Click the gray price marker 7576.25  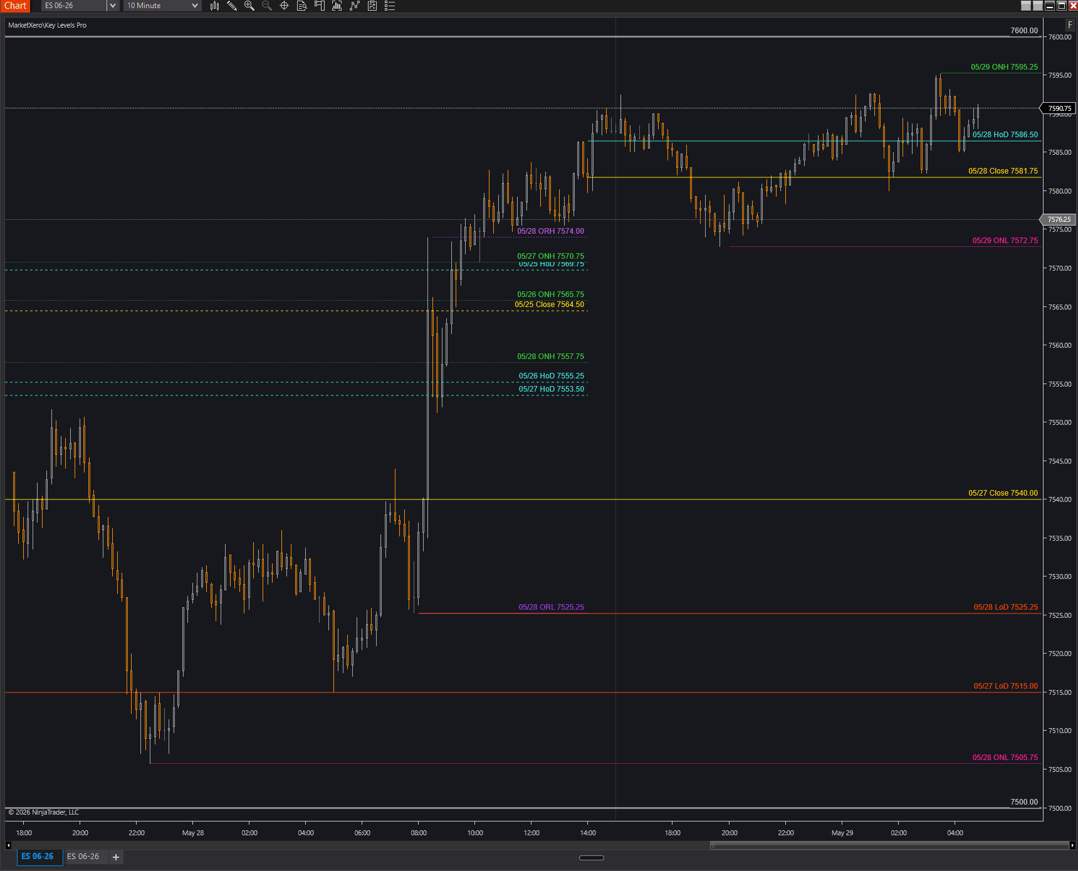(x=1059, y=219)
